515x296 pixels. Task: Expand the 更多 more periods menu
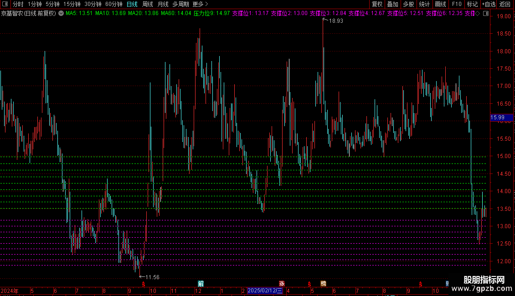tap(200, 4)
